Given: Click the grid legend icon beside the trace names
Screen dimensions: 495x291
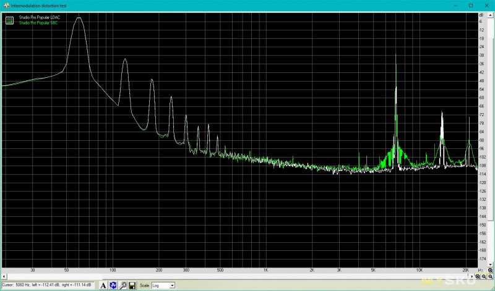Looking at the screenshot, I should [9, 20].
